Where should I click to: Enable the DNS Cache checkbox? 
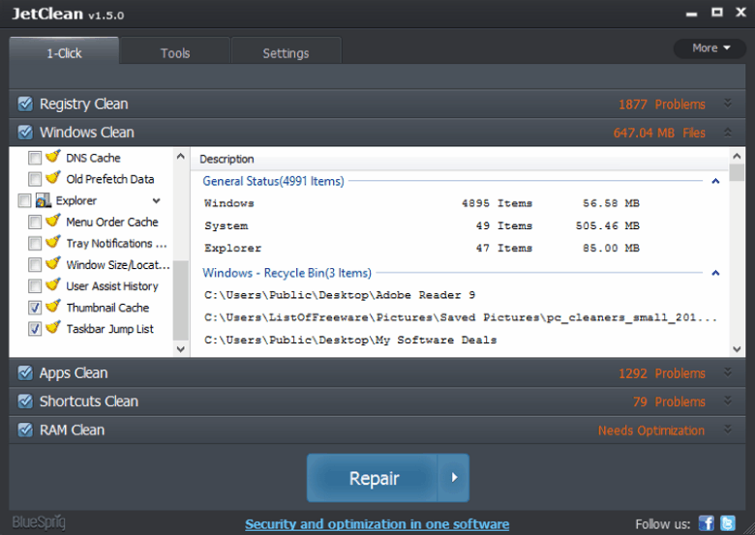coord(35,158)
